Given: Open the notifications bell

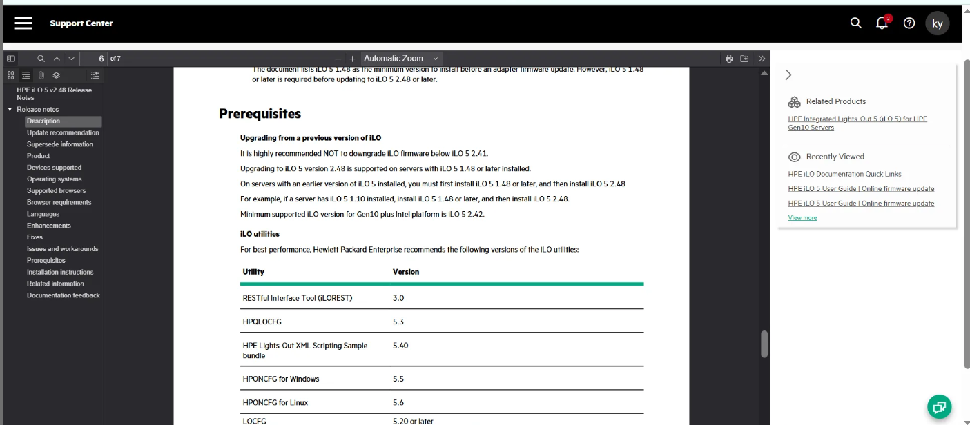Looking at the screenshot, I should pyautogui.click(x=882, y=23).
